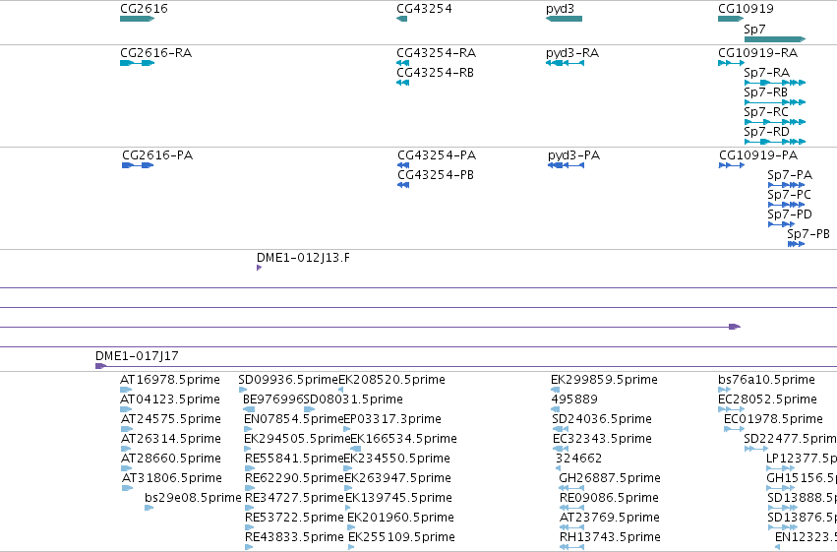Select the Sp7-RB transcript

click(x=775, y=102)
